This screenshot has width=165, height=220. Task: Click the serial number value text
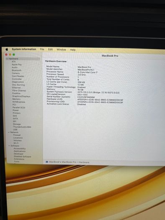coord(86,97)
